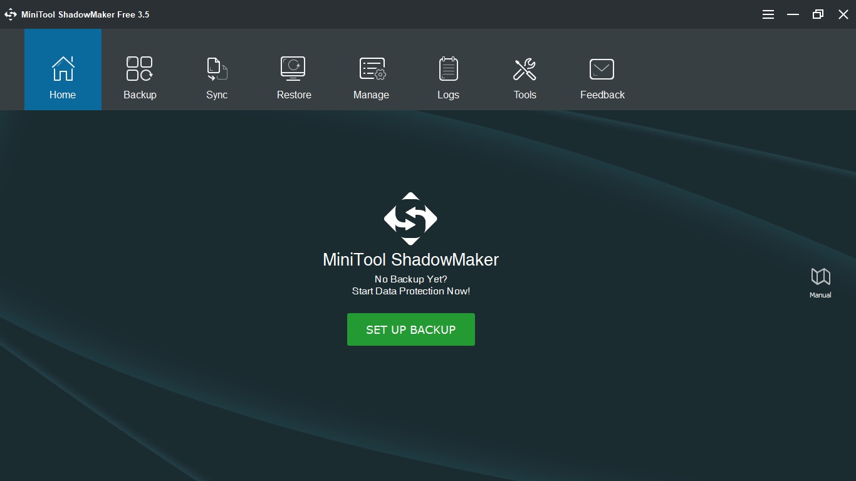The width and height of the screenshot is (856, 481).
Task: Open the Tools tab
Action: coord(525,70)
